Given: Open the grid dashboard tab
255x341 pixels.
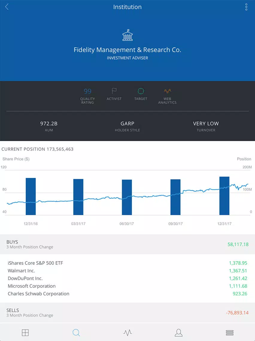Looking at the screenshot, I should [x=25, y=333].
